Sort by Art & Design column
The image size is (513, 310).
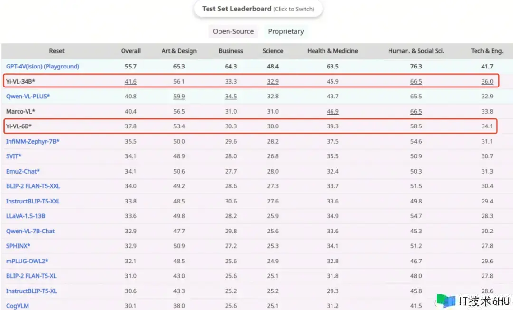point(179,51)
